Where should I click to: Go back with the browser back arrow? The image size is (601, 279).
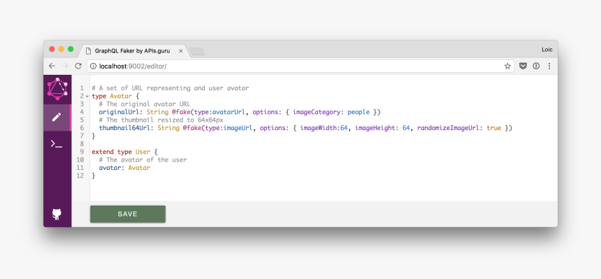52,66
